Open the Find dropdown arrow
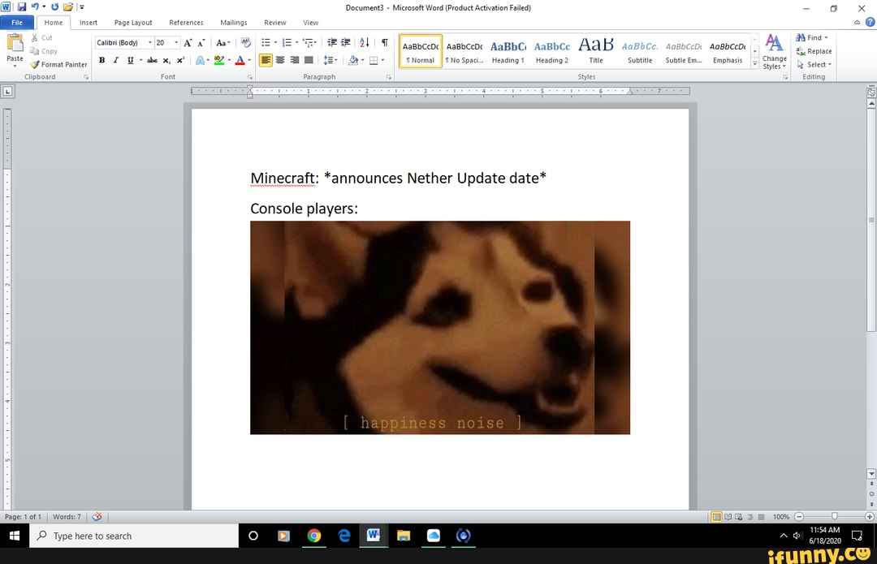 [x=826, y=37]
